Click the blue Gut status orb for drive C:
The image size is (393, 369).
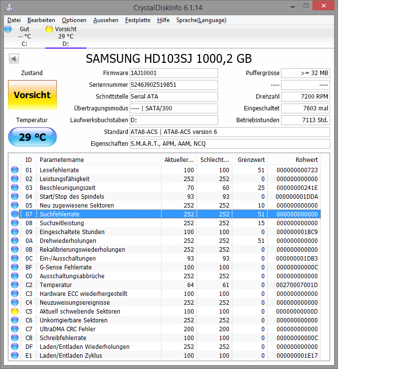coord(8,29)
